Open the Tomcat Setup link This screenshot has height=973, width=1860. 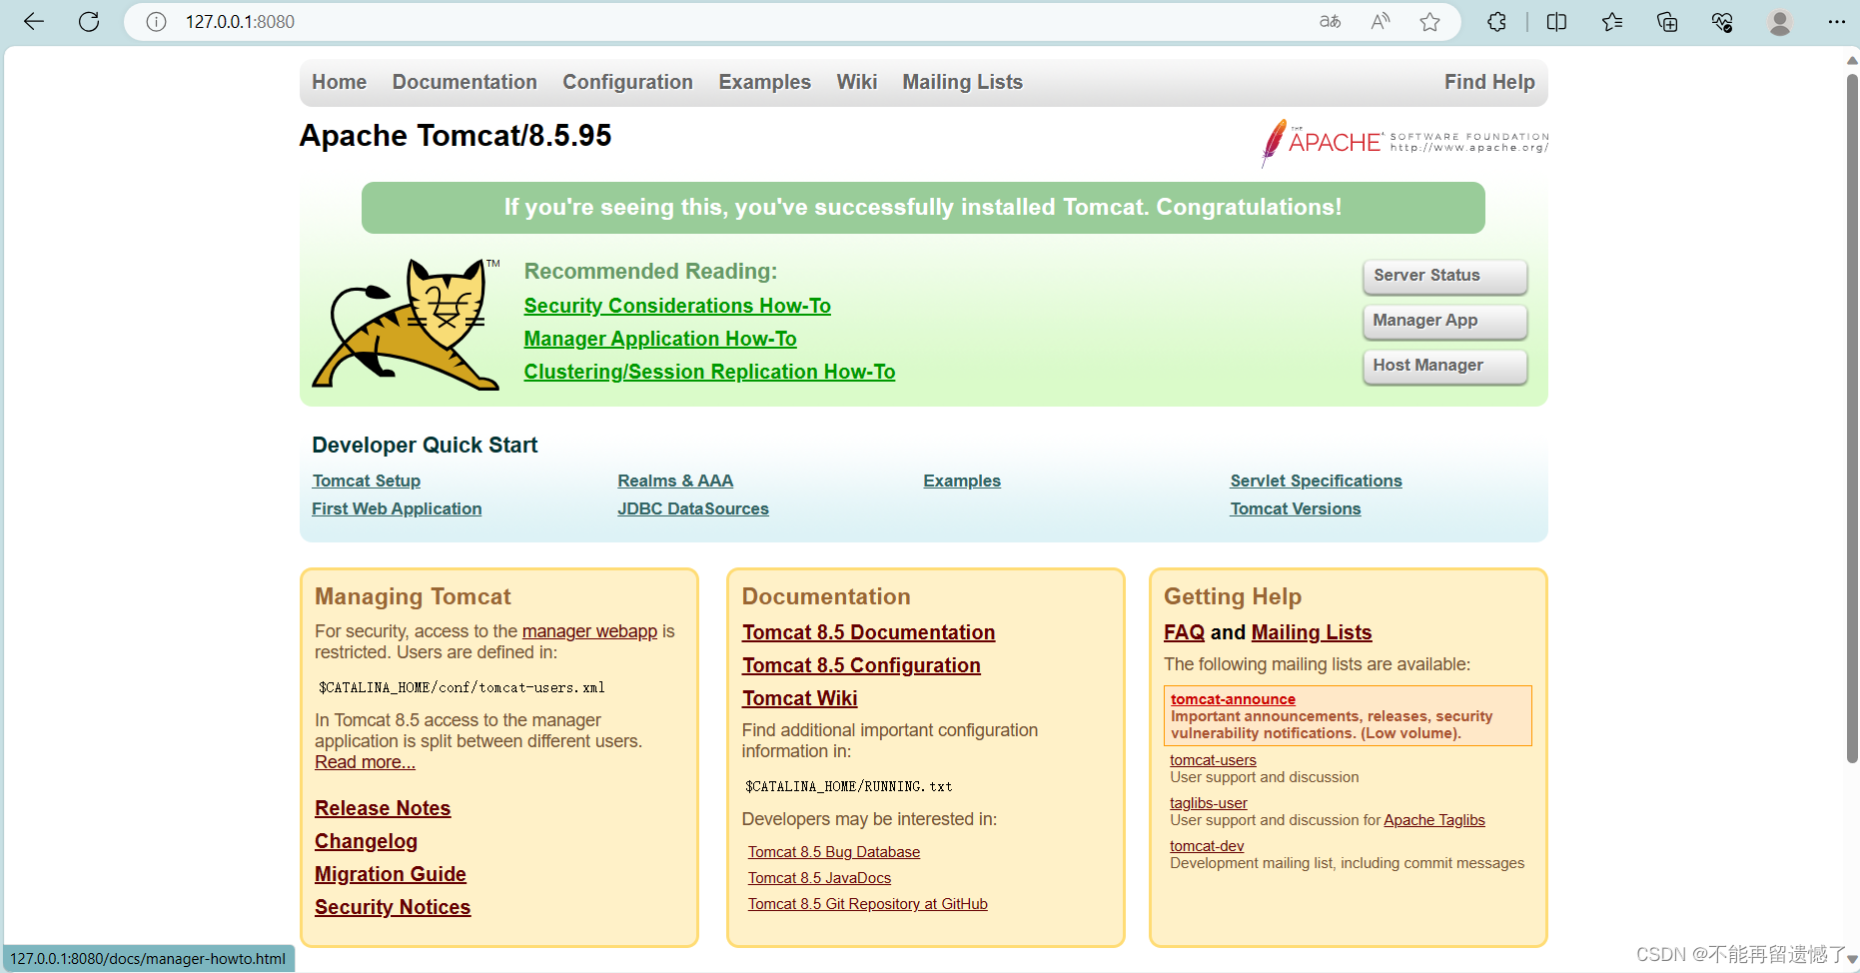coord(366,481)
